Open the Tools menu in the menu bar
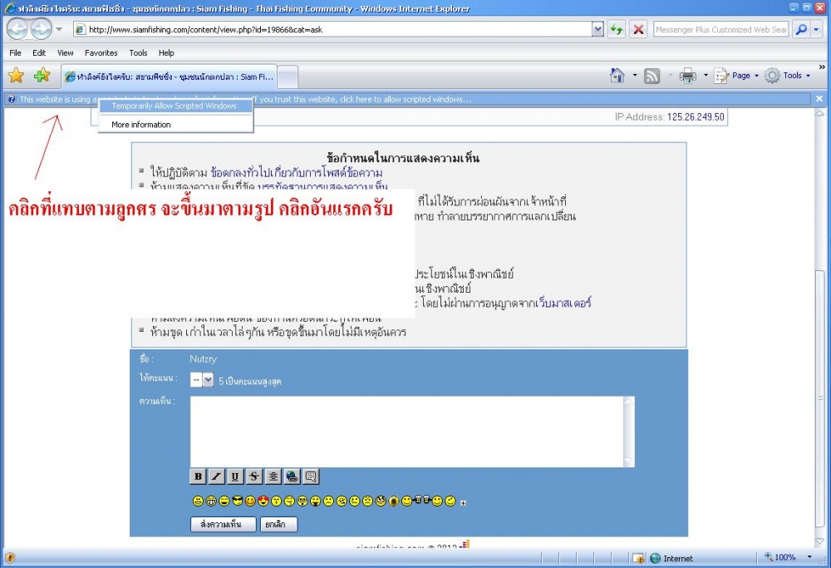 point(138,52)
